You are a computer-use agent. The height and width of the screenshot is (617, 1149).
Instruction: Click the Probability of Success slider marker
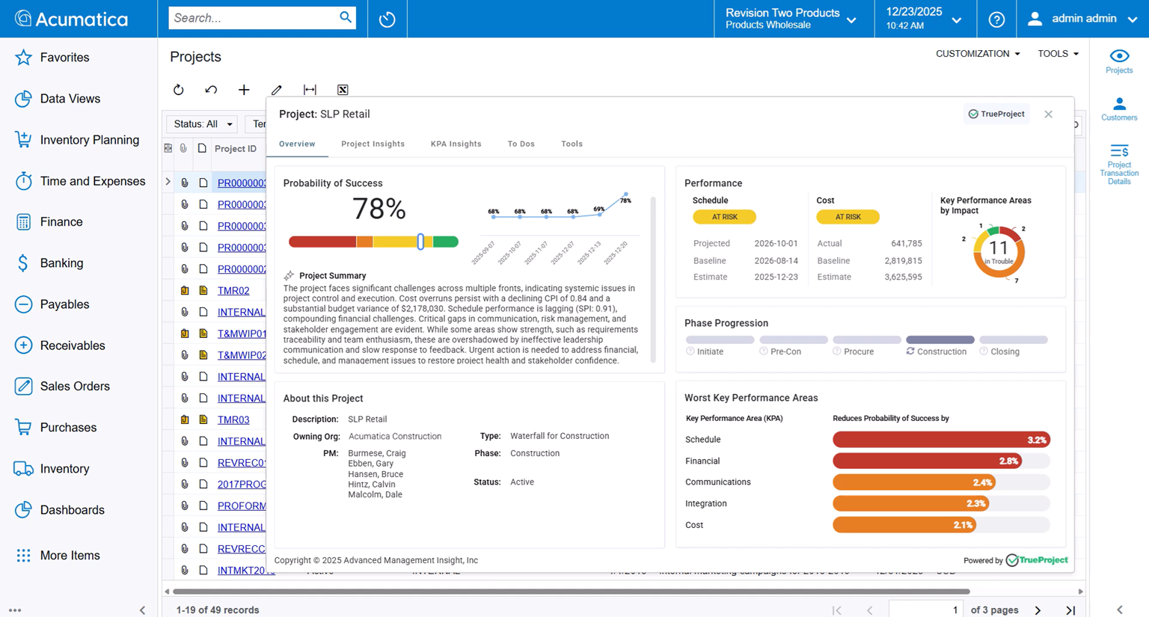(x=420, y=242)
